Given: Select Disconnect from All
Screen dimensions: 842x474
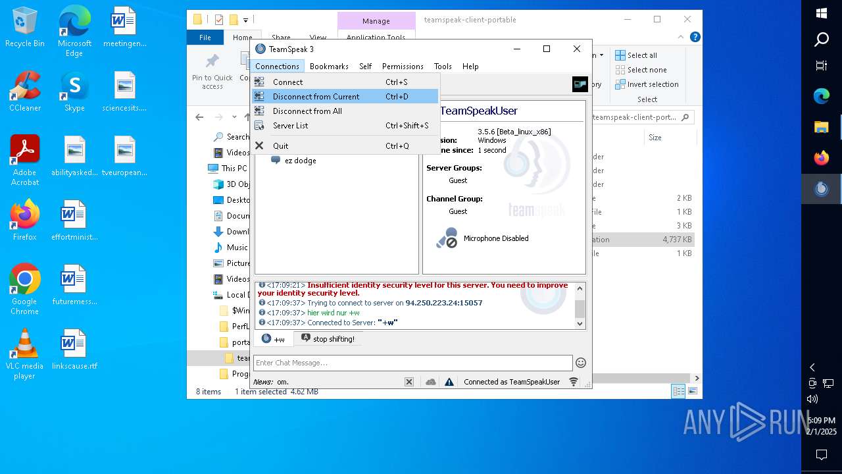Looking at the screenshot, I should [x=345, y=111].
